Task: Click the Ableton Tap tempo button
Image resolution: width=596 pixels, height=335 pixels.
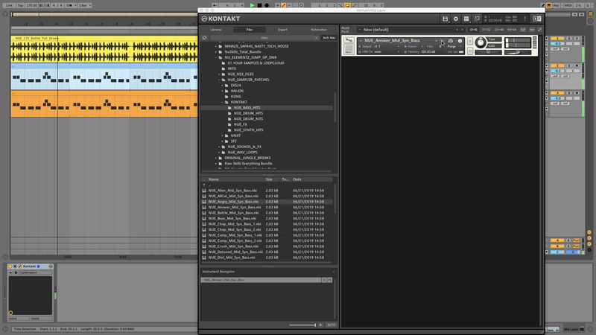Action: 20,5
